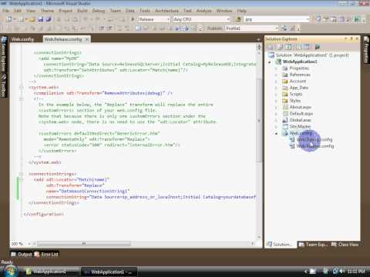Open the Toolbox side tab
370x277 pixels.
coord(4,85)
